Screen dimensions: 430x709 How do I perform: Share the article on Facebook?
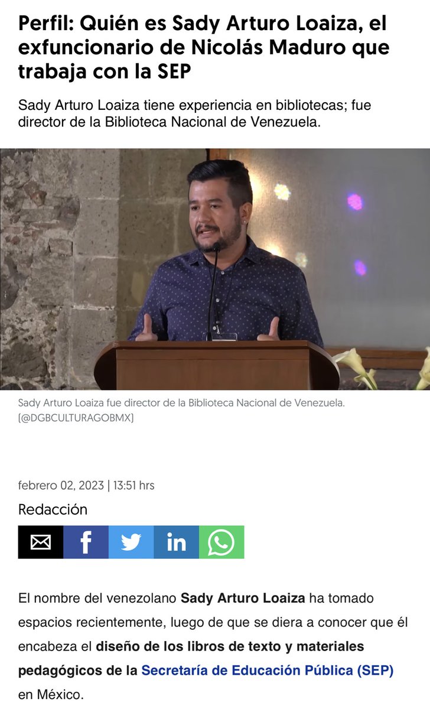coord(86,542)
